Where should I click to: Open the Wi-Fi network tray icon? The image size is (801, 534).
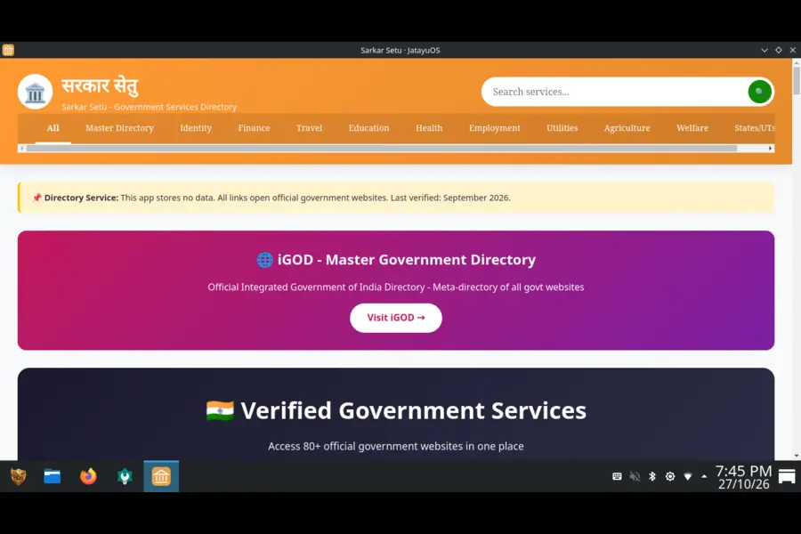688,477
